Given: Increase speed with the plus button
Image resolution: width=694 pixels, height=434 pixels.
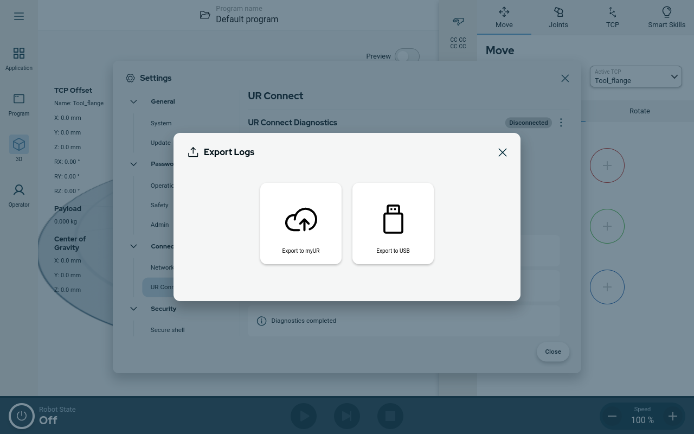Looking at the screenshot, I should (672, 416).
